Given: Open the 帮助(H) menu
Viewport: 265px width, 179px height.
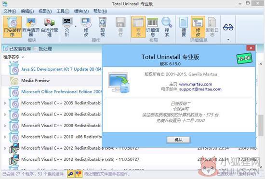Looking at the screenshot, I should tap(100, 11).
